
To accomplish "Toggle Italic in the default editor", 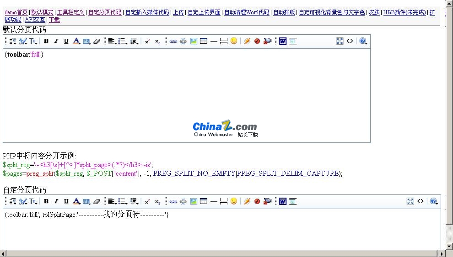I will click(x=56, y=41).
